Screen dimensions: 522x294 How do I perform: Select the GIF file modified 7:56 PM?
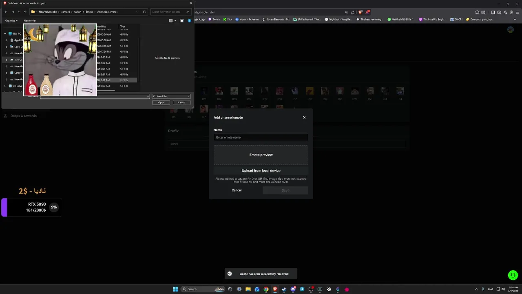[x=117, y=51]
